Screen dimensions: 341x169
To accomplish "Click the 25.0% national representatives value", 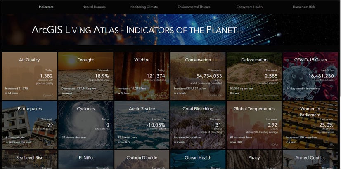I will click(326, 125).
